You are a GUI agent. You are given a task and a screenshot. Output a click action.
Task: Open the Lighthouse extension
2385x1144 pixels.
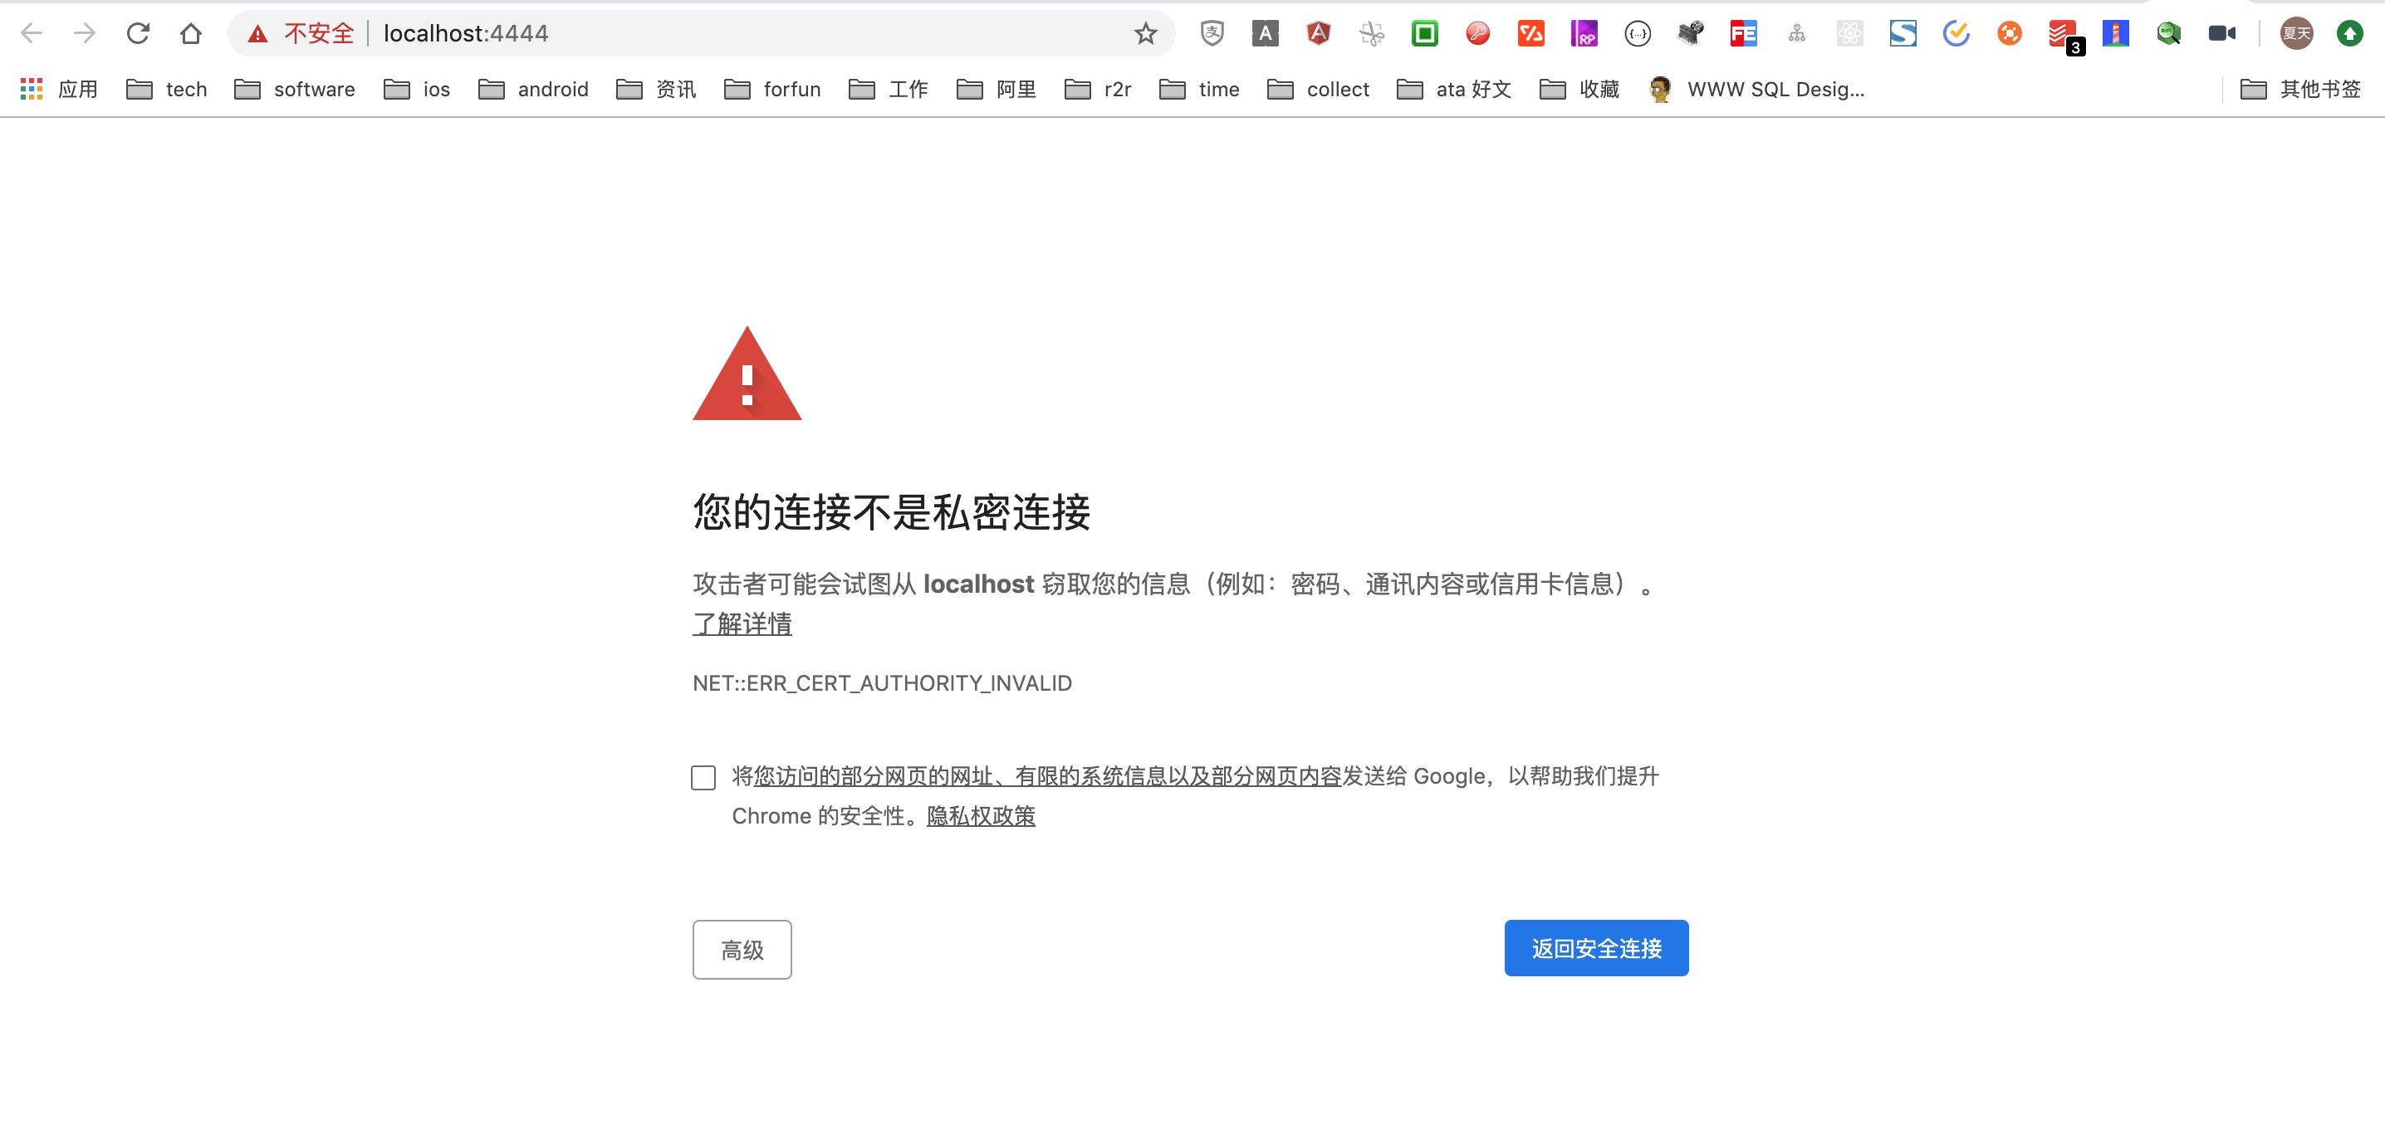(2114, 33)
